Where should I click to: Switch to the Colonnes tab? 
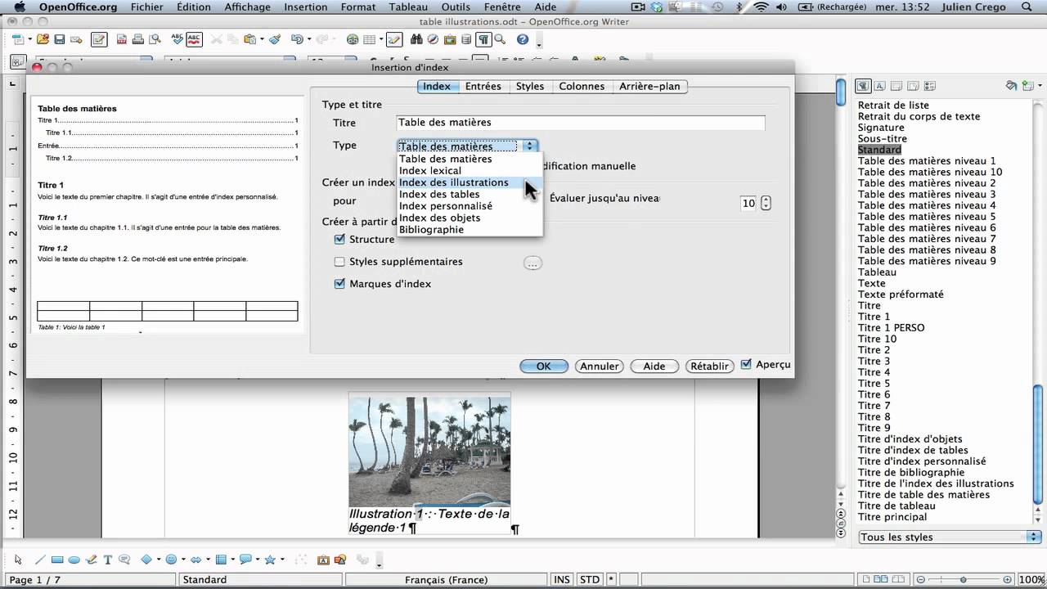pyautogui.click(x=582, y=86)
